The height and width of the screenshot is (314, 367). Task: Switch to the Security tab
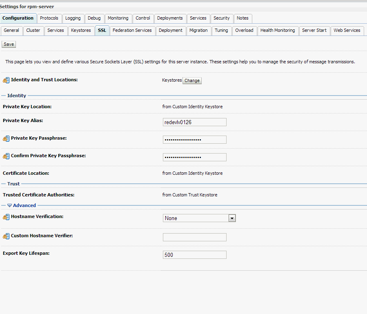(x=222, y=18)
